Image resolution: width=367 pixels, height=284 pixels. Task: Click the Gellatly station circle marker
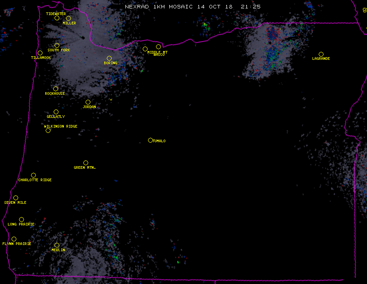[x=56, y=112]
